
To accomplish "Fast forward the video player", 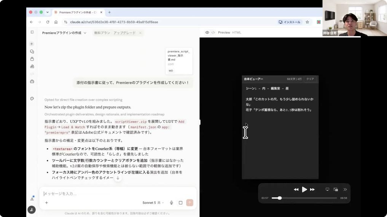I will [x=312, y=189].
